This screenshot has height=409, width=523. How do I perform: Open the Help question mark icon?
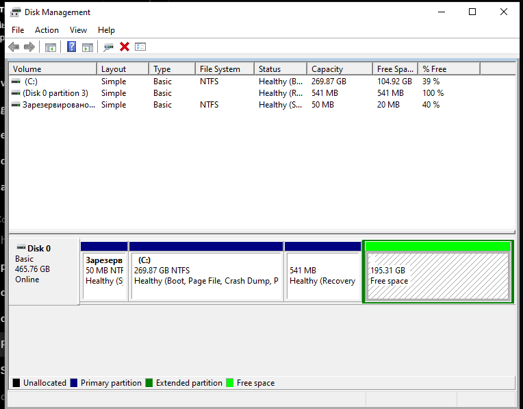coord(71,47)
